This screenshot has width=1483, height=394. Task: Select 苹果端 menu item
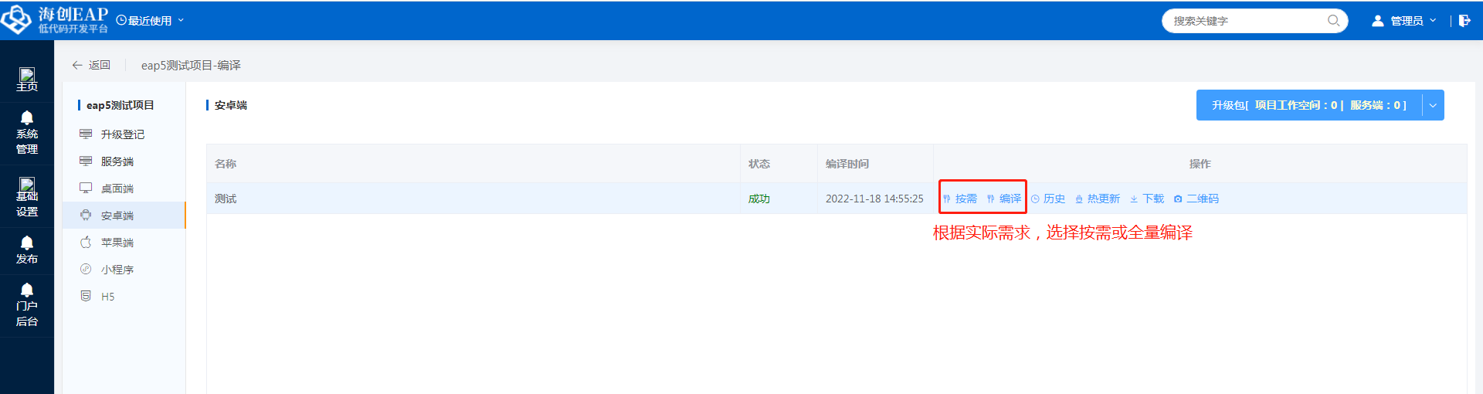click(117, 243)
